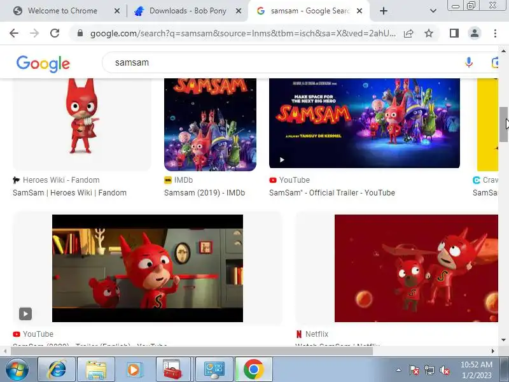Screen dimensions: 509x382
Task: Click the Chrome icon in taskbar
Action: (253, 369)
